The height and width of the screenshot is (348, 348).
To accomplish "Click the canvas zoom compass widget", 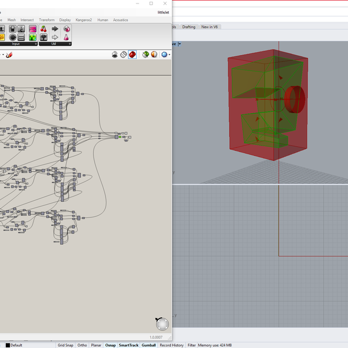I will pos(162,324).
